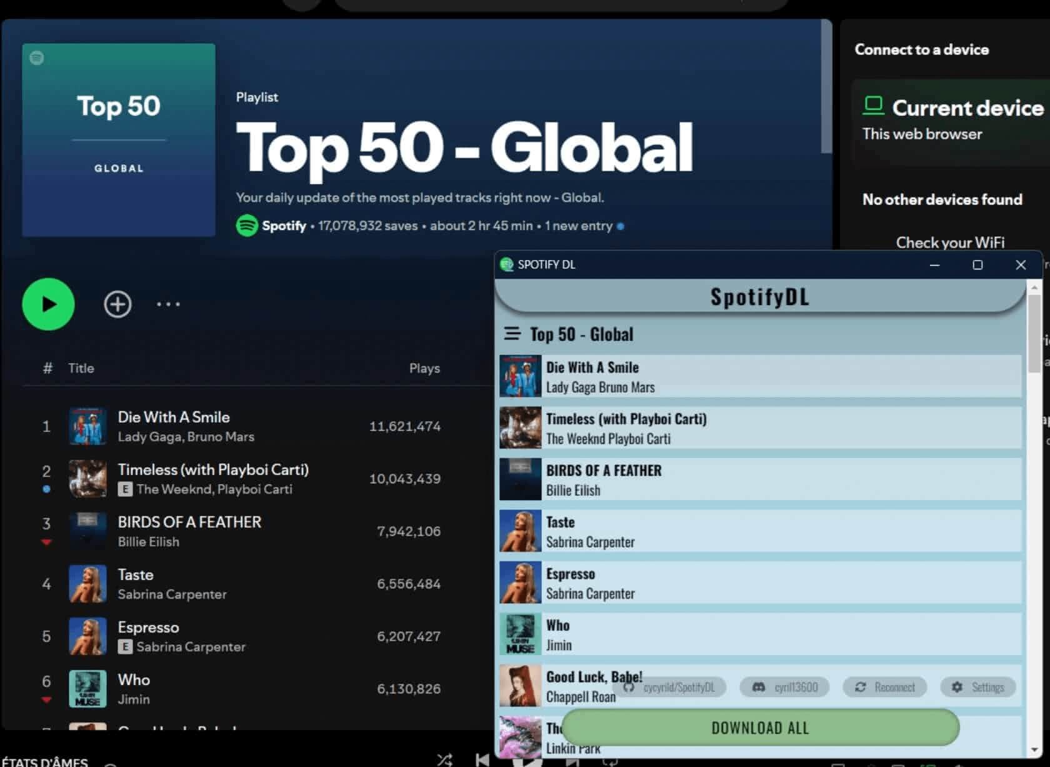Open SpotifyDL Settings

[978, 687]
